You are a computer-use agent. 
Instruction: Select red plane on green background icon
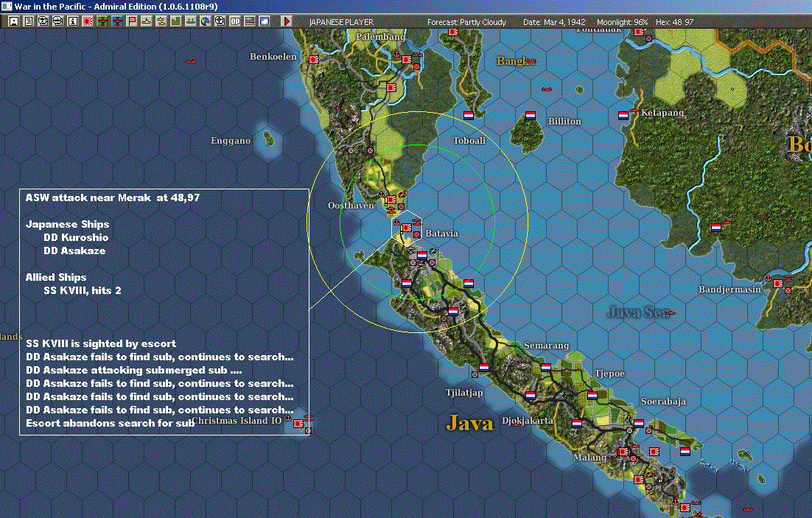click(102, 21)
